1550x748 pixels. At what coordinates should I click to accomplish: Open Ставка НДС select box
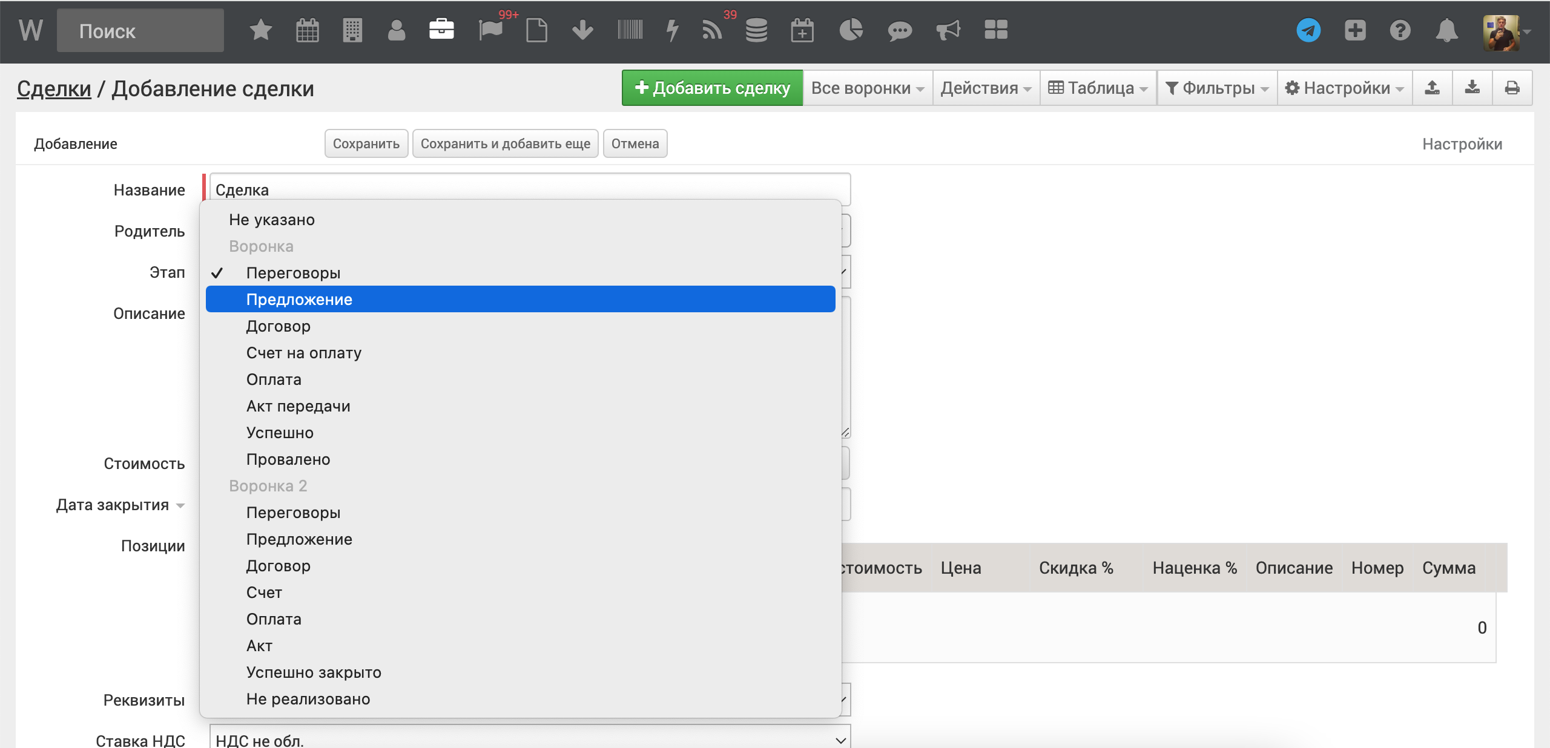(529, 740)
